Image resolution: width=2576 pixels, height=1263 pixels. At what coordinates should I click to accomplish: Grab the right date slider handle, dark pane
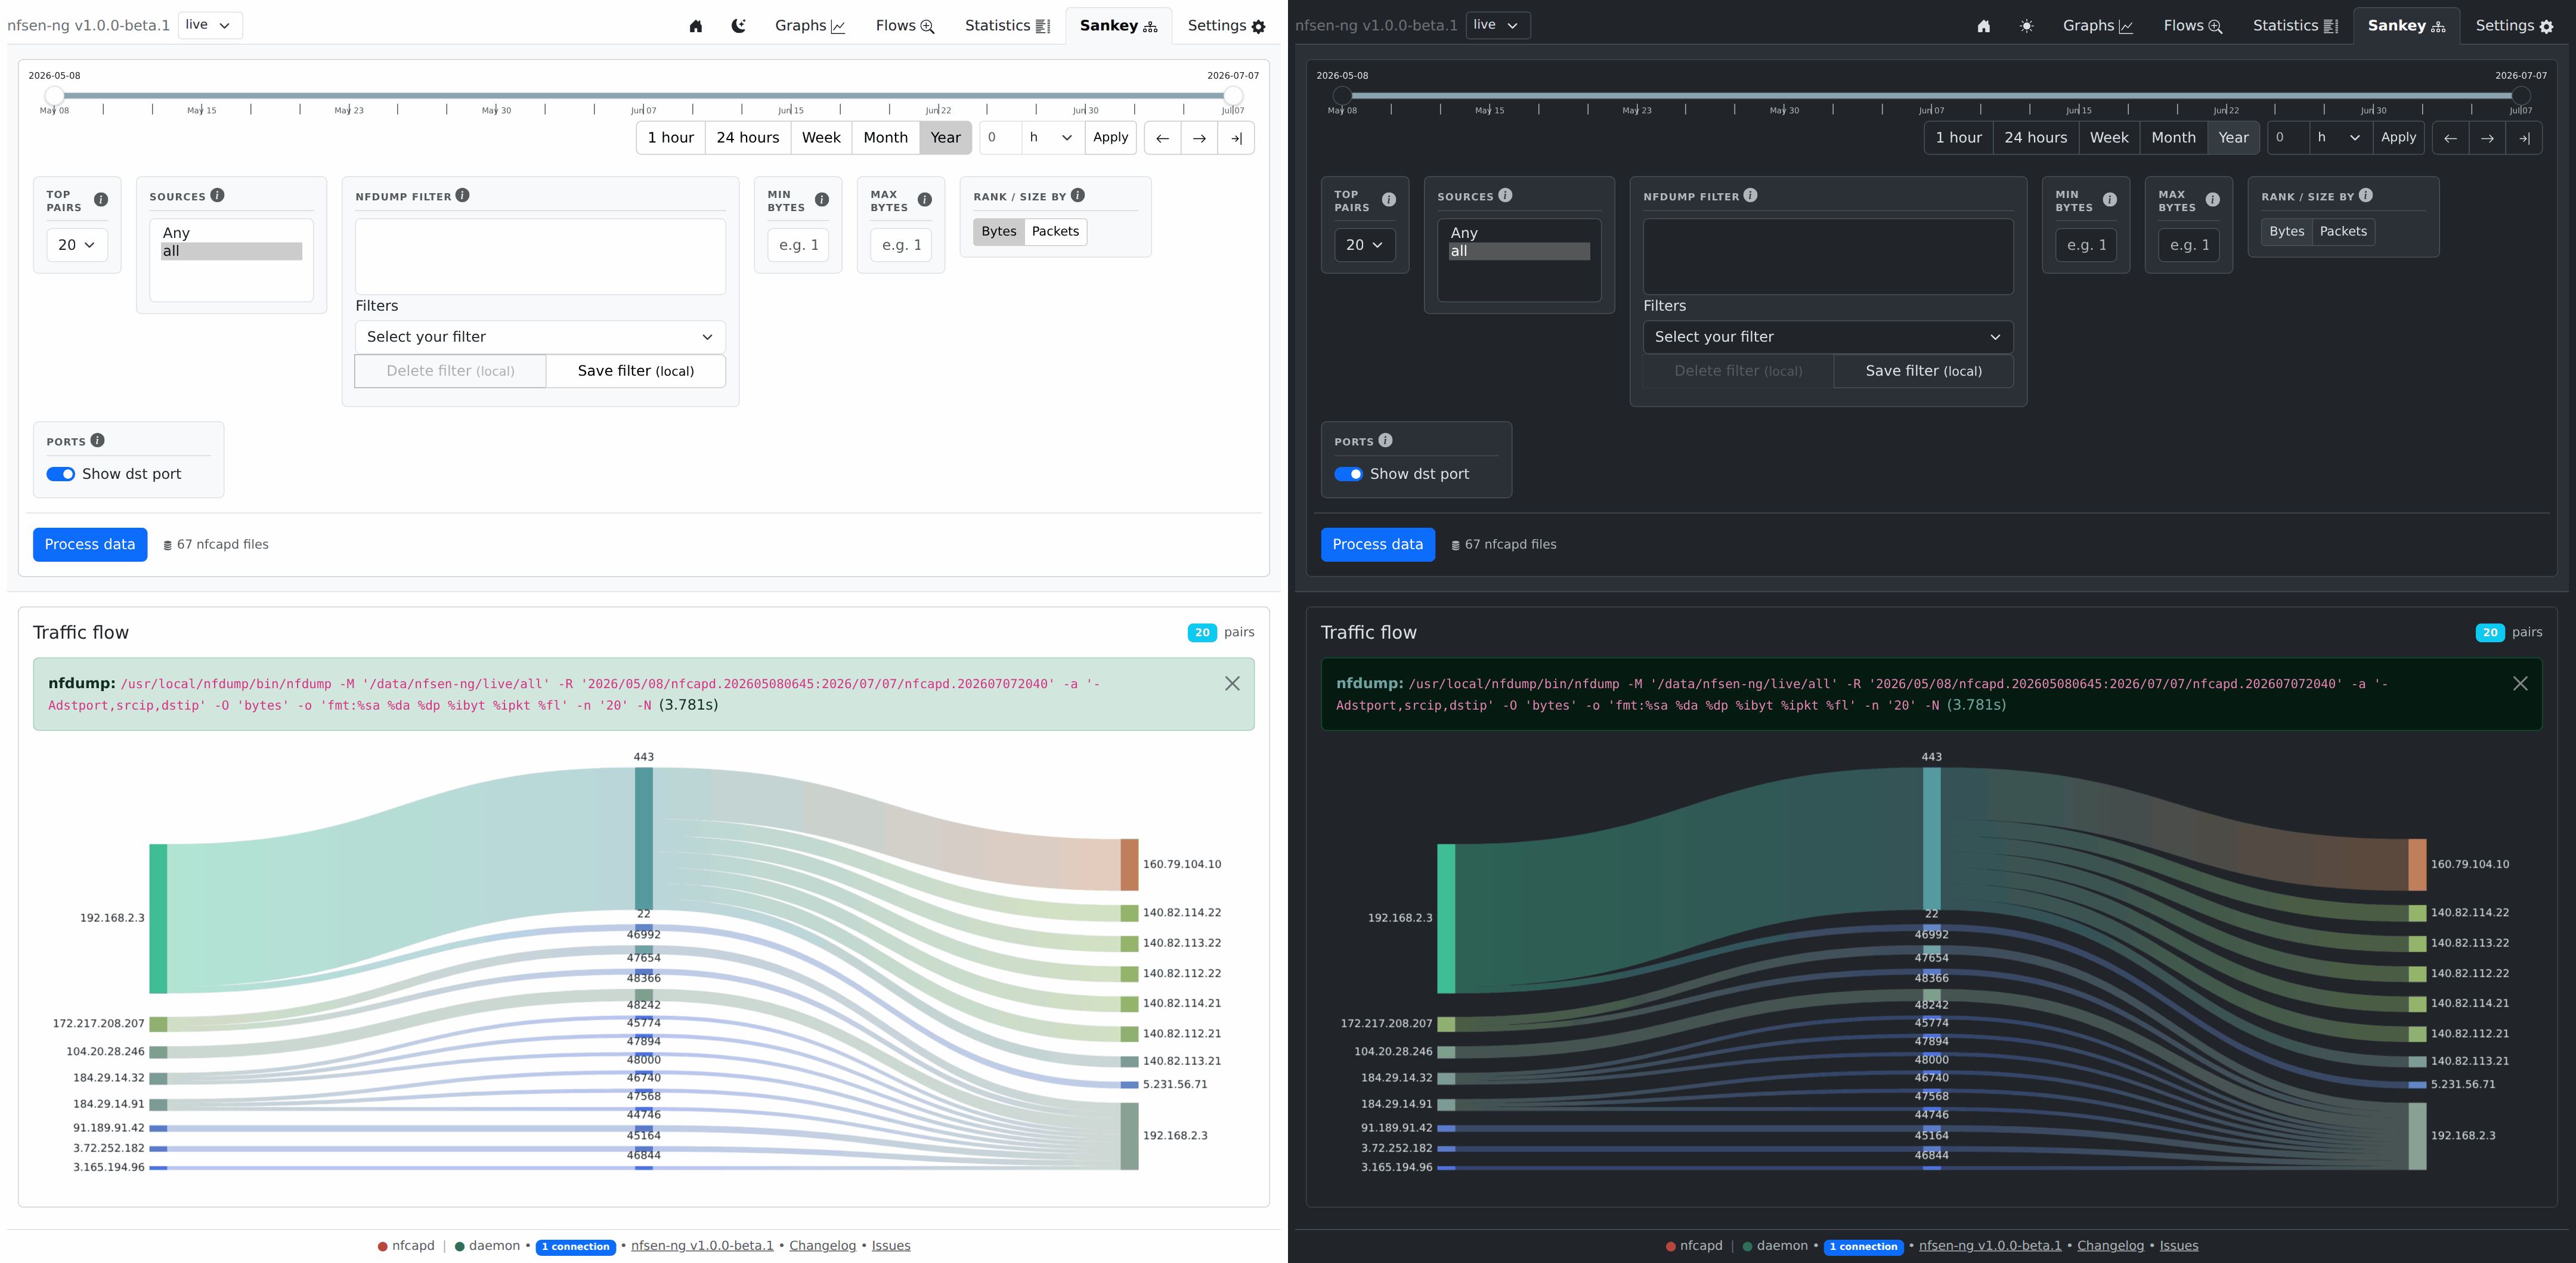point(2521,96)
